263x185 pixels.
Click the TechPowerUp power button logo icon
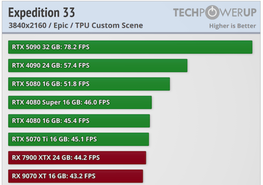click(212, 12)
